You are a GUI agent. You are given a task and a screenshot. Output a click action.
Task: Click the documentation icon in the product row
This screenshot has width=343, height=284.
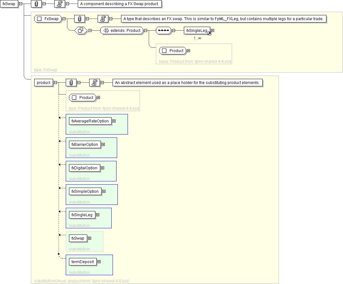pyautogui.click(x=94, y=82)
